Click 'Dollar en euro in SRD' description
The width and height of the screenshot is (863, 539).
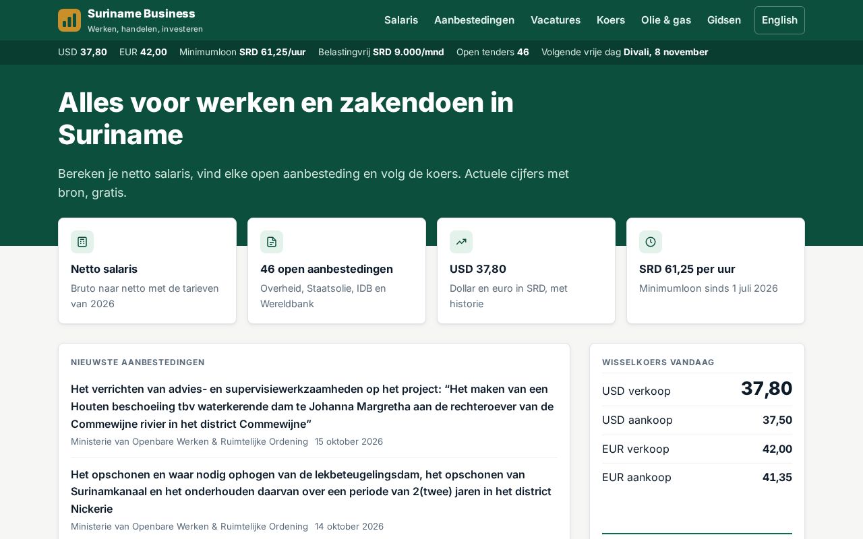click(508, 296)
